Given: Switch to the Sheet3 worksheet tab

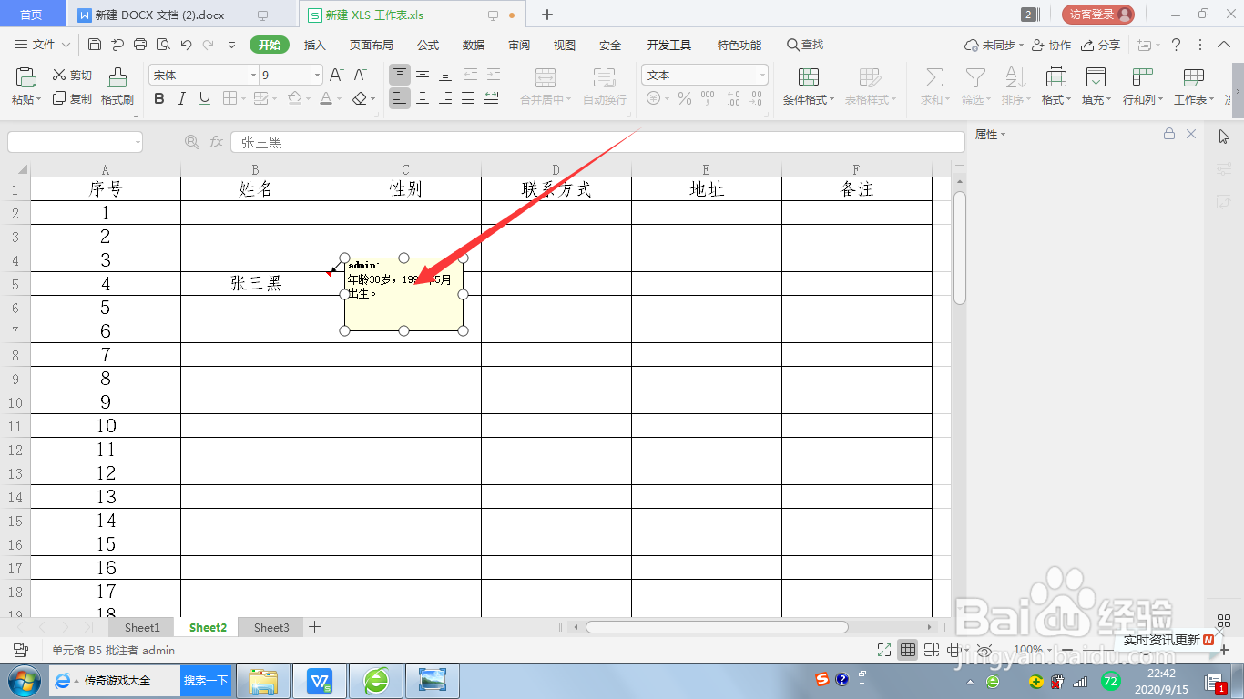Looking at the screenshot, I should [x=270, y=627].
